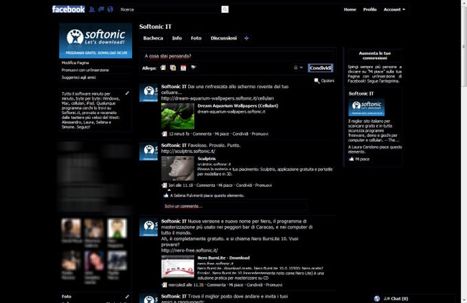
Task: Switch to the Foto tab
Action: [196, 38]
